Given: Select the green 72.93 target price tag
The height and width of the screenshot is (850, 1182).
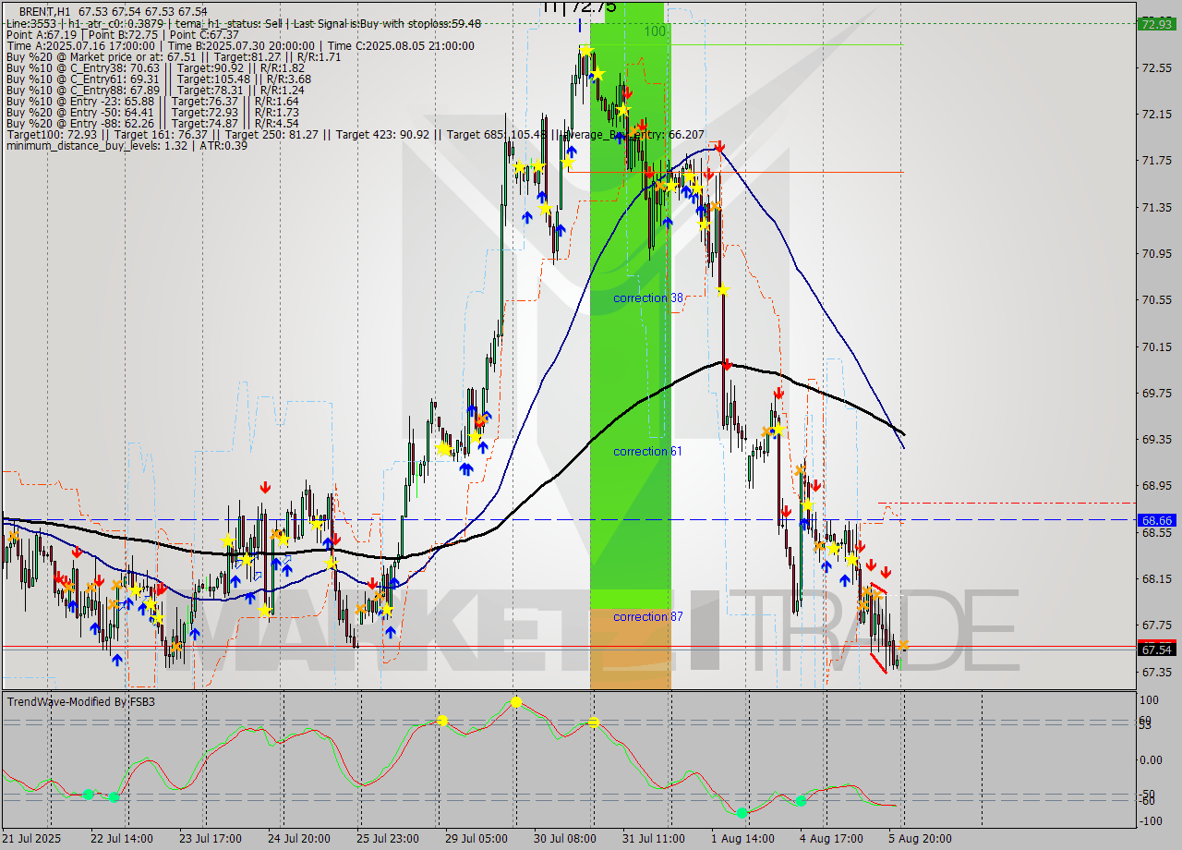Looking at the screenshot, I should coord(1157,26).
